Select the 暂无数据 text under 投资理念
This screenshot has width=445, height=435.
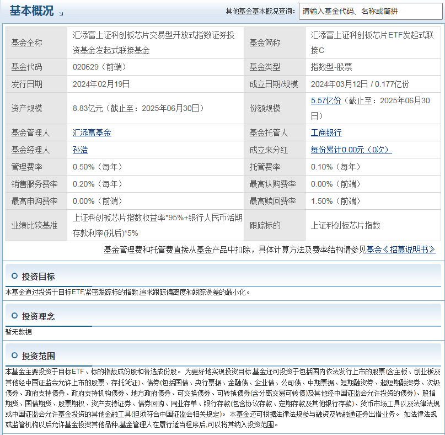coord(18,332)
